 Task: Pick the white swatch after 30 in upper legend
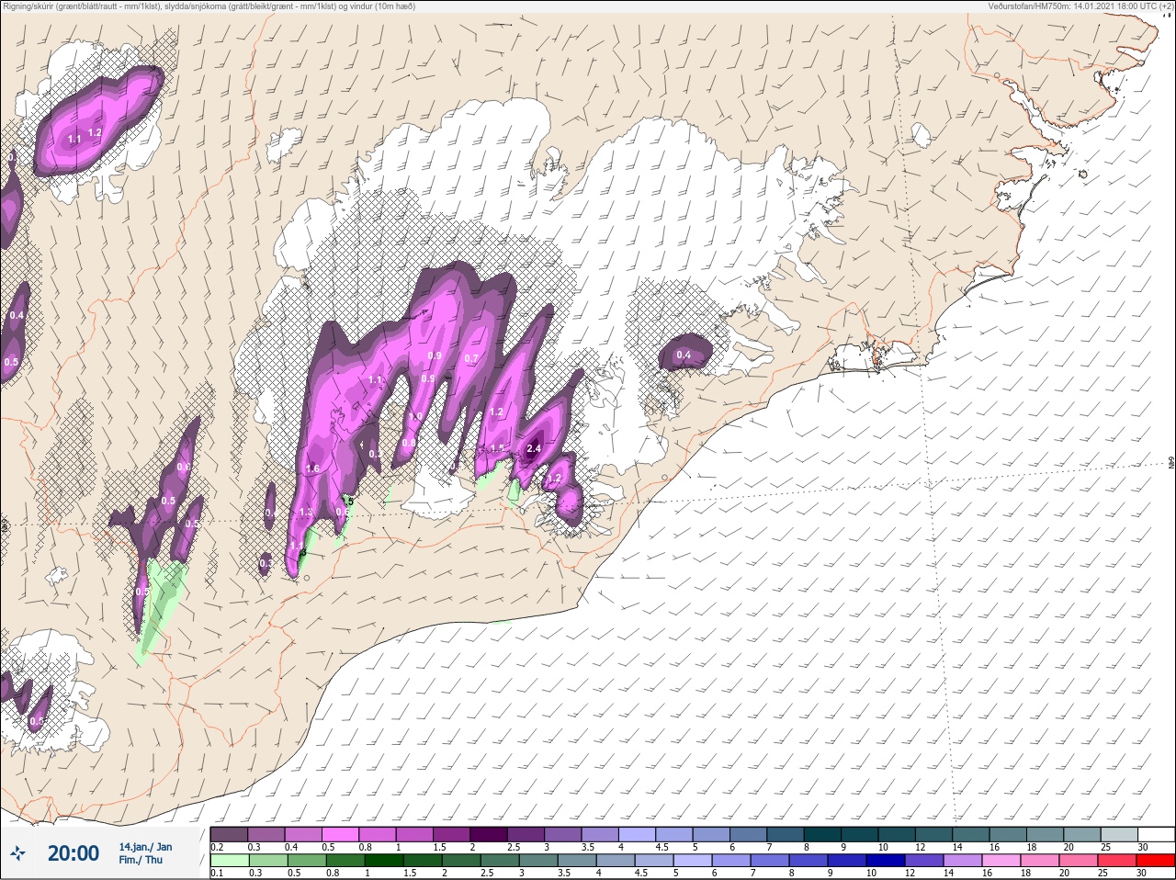(x=1159, y=834)
